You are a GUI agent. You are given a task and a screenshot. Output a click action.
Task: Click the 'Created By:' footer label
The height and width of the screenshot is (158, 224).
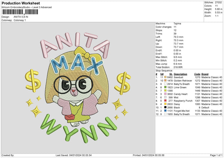(8, 155)
